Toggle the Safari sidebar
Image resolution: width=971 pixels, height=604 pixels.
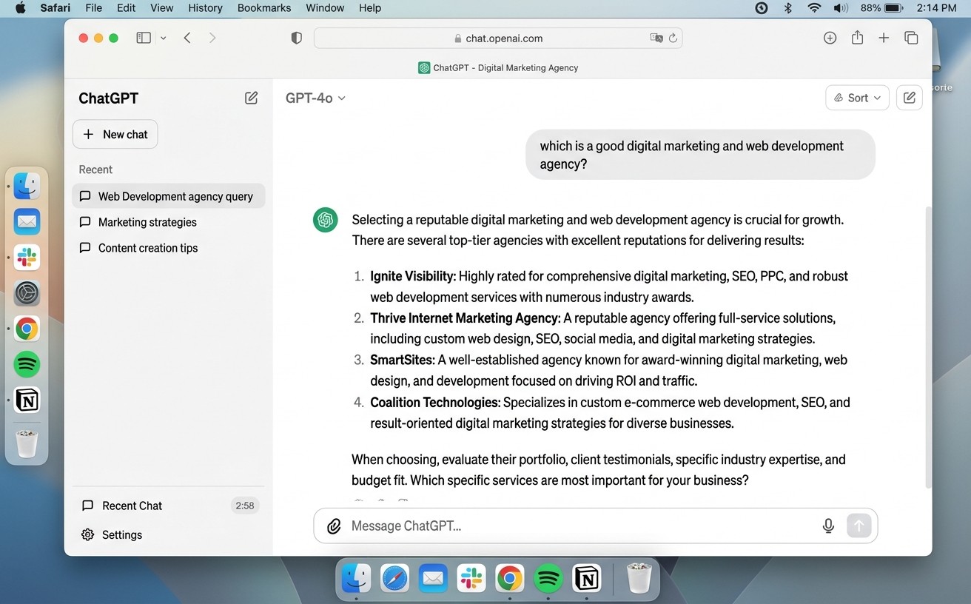coord(144,38)
